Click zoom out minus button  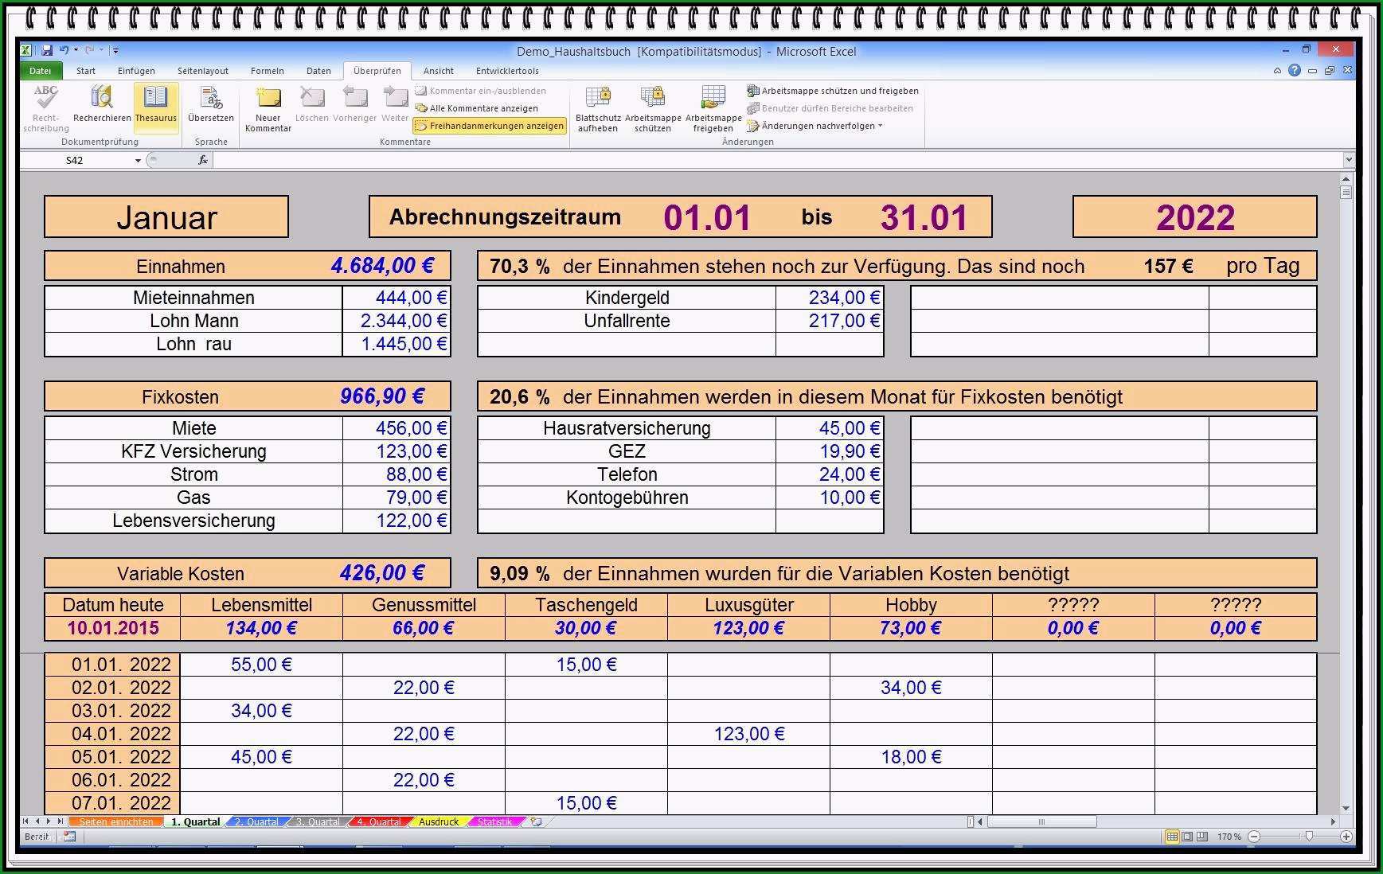1254,837
